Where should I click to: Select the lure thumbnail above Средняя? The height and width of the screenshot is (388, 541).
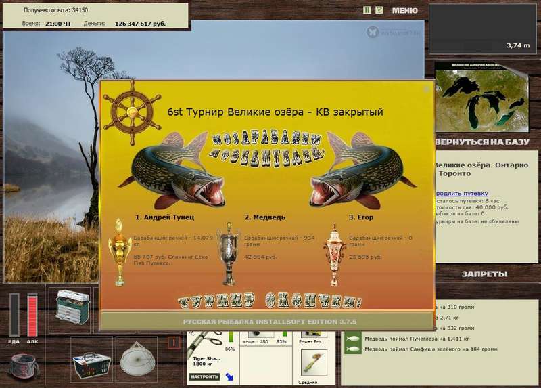coord(314,362)
